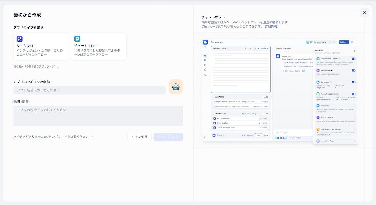Click the GENERATE button in INSTRUCTIONS
The height and width of the screenshot is (205, 376).
point(263,48)
